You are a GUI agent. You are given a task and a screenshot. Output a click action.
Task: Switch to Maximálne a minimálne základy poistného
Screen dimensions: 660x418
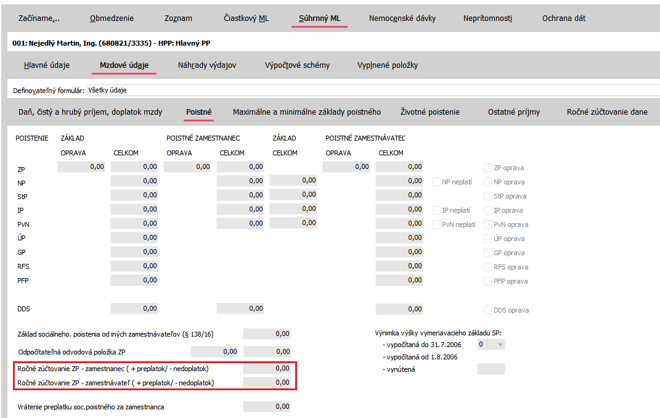[x=306, y=112]
